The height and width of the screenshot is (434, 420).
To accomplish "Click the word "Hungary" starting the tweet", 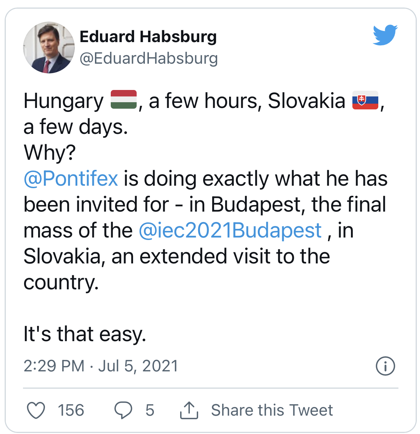I will pos(63,101).
